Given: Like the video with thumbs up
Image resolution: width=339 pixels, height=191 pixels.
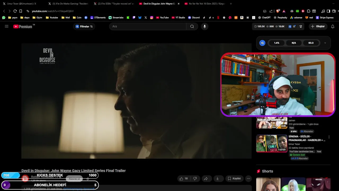Looking at the screenshot, I should click(184, 179).
